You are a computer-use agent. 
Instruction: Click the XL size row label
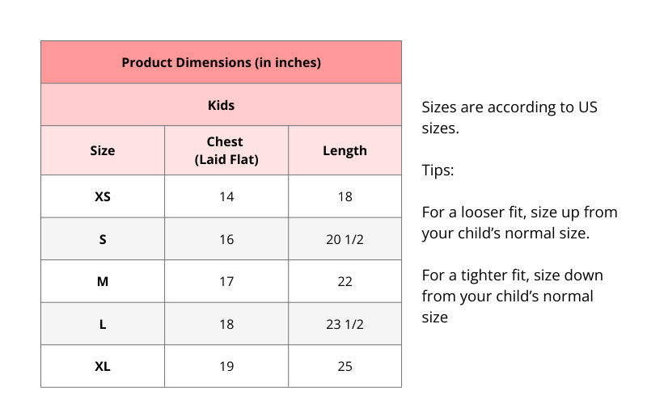(x=103, y=366)
